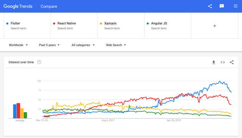The width and height of the screenshot is (242, 138).
Task: Select the Flutter search term box
Action: (x=27, y=26)
